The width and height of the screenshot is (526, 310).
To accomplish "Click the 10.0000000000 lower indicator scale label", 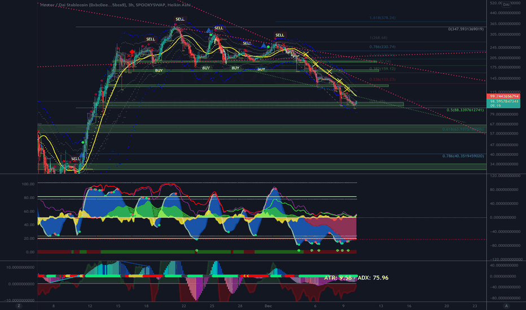I will click(20, 267).
